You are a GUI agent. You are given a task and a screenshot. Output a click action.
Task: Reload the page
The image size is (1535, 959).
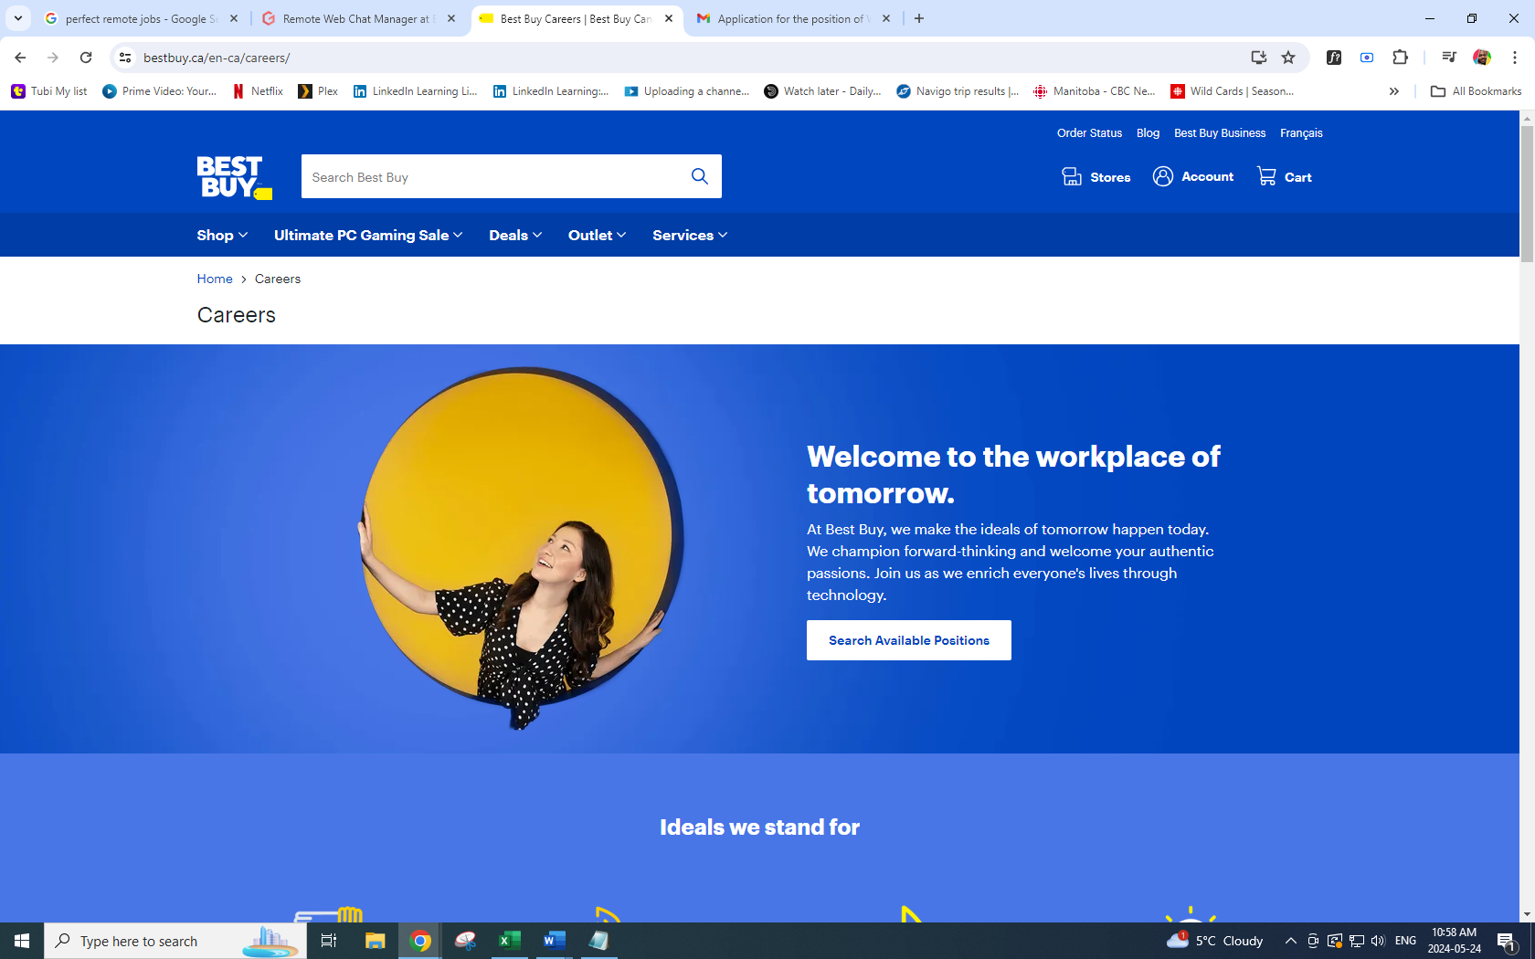86,58
